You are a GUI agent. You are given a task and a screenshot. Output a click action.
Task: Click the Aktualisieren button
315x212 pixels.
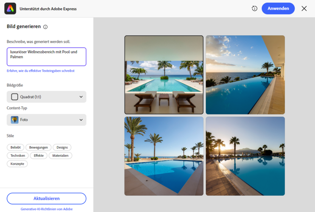tap(46, 198)
